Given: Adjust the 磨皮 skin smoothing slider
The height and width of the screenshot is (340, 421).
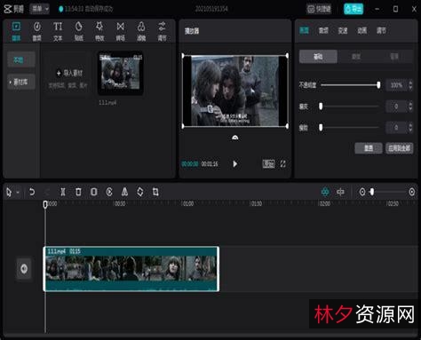Looking at the screenshot, I should [349, 106].
